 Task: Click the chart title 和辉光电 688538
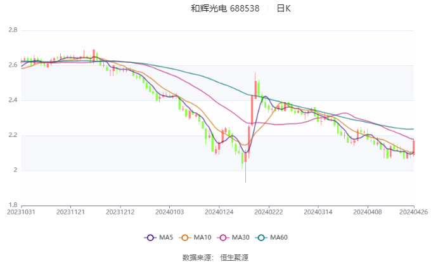(225, 8)
